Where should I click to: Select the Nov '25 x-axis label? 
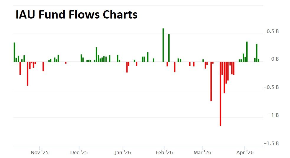click(40, 152)
